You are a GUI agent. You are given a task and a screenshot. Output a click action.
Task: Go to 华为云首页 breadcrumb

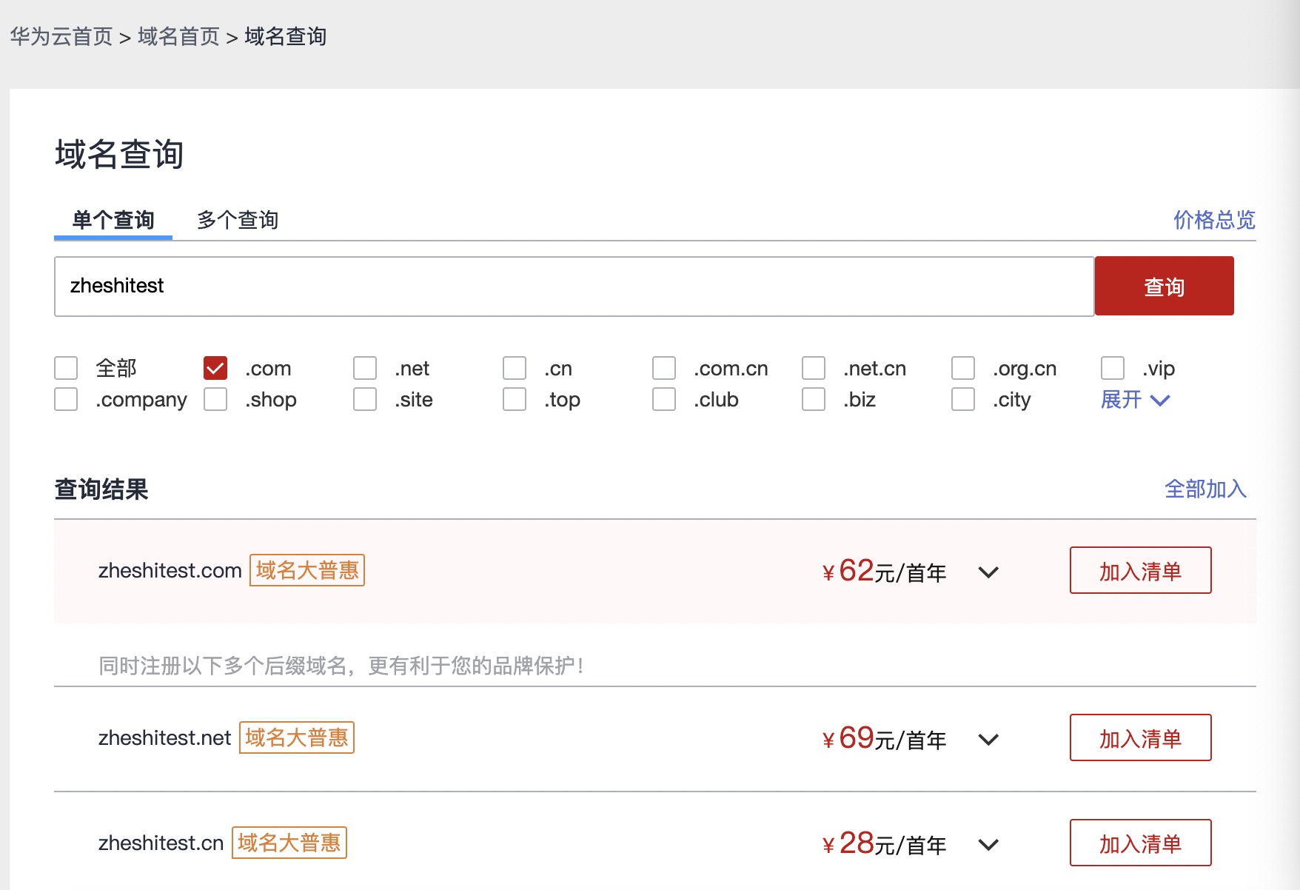[61, 36]
